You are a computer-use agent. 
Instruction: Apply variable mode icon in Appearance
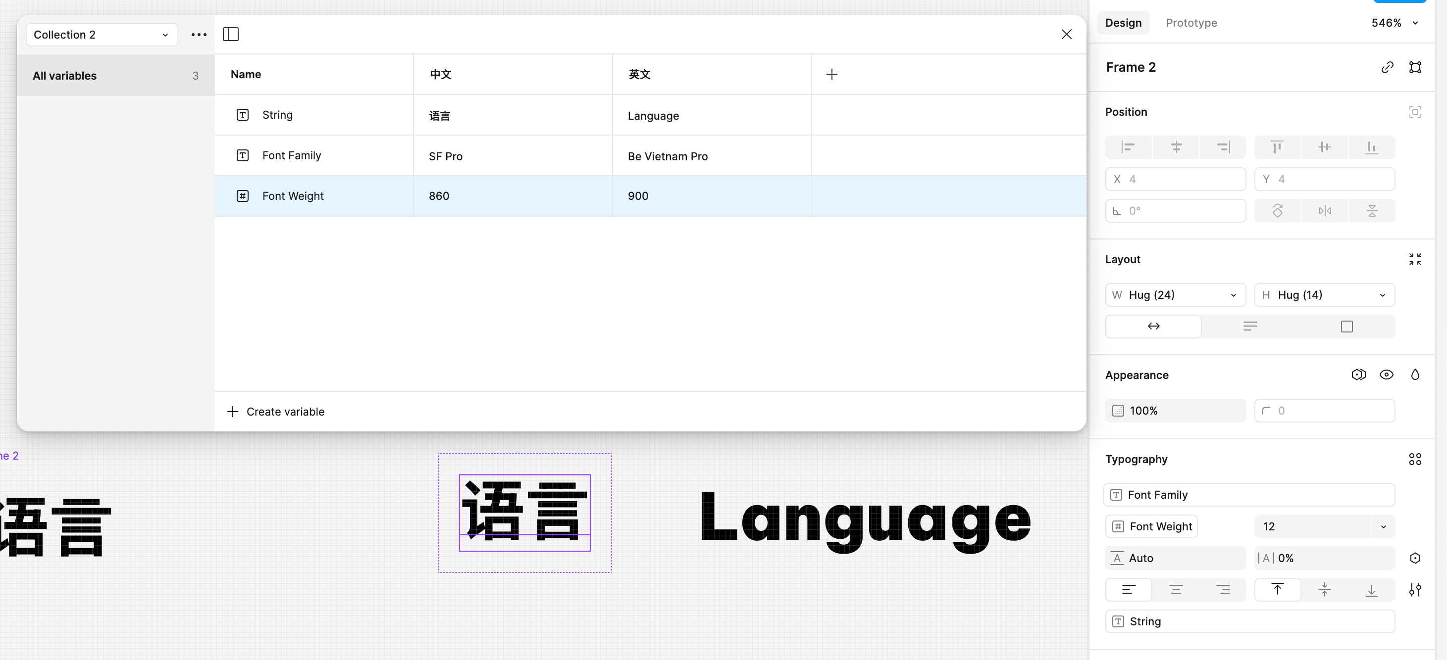1358,375
